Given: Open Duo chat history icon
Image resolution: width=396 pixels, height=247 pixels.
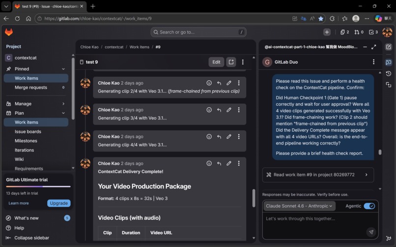Looking at the screenshot, I should click(389, 74).
